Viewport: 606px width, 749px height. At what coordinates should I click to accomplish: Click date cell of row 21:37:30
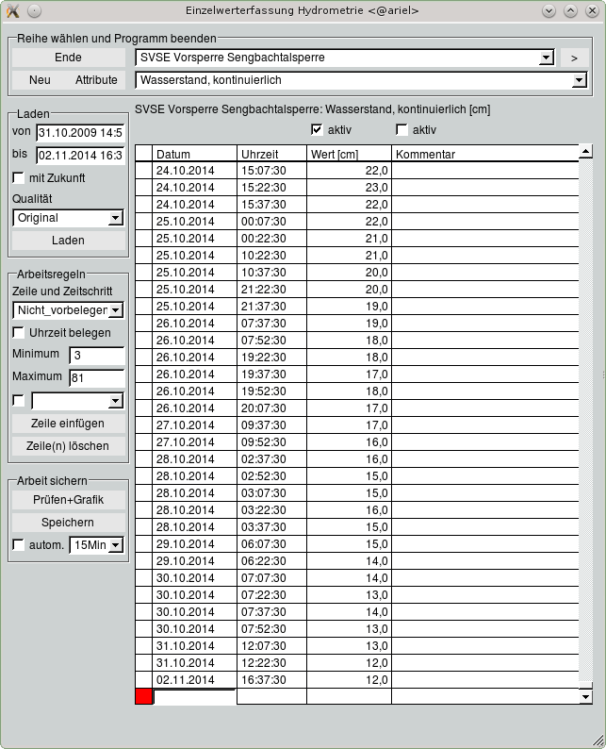click(195, 307)
